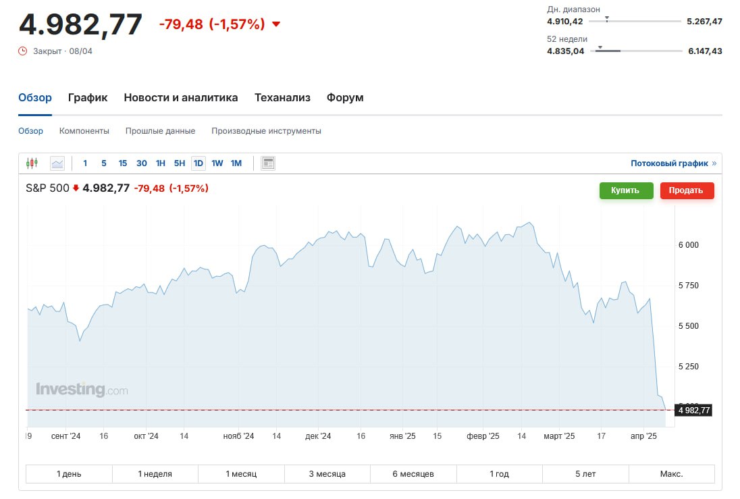The height and width of the screenshot is (499, 740).
Task: Click the 5 750 price axis label
Action: (x=689, y=286)
